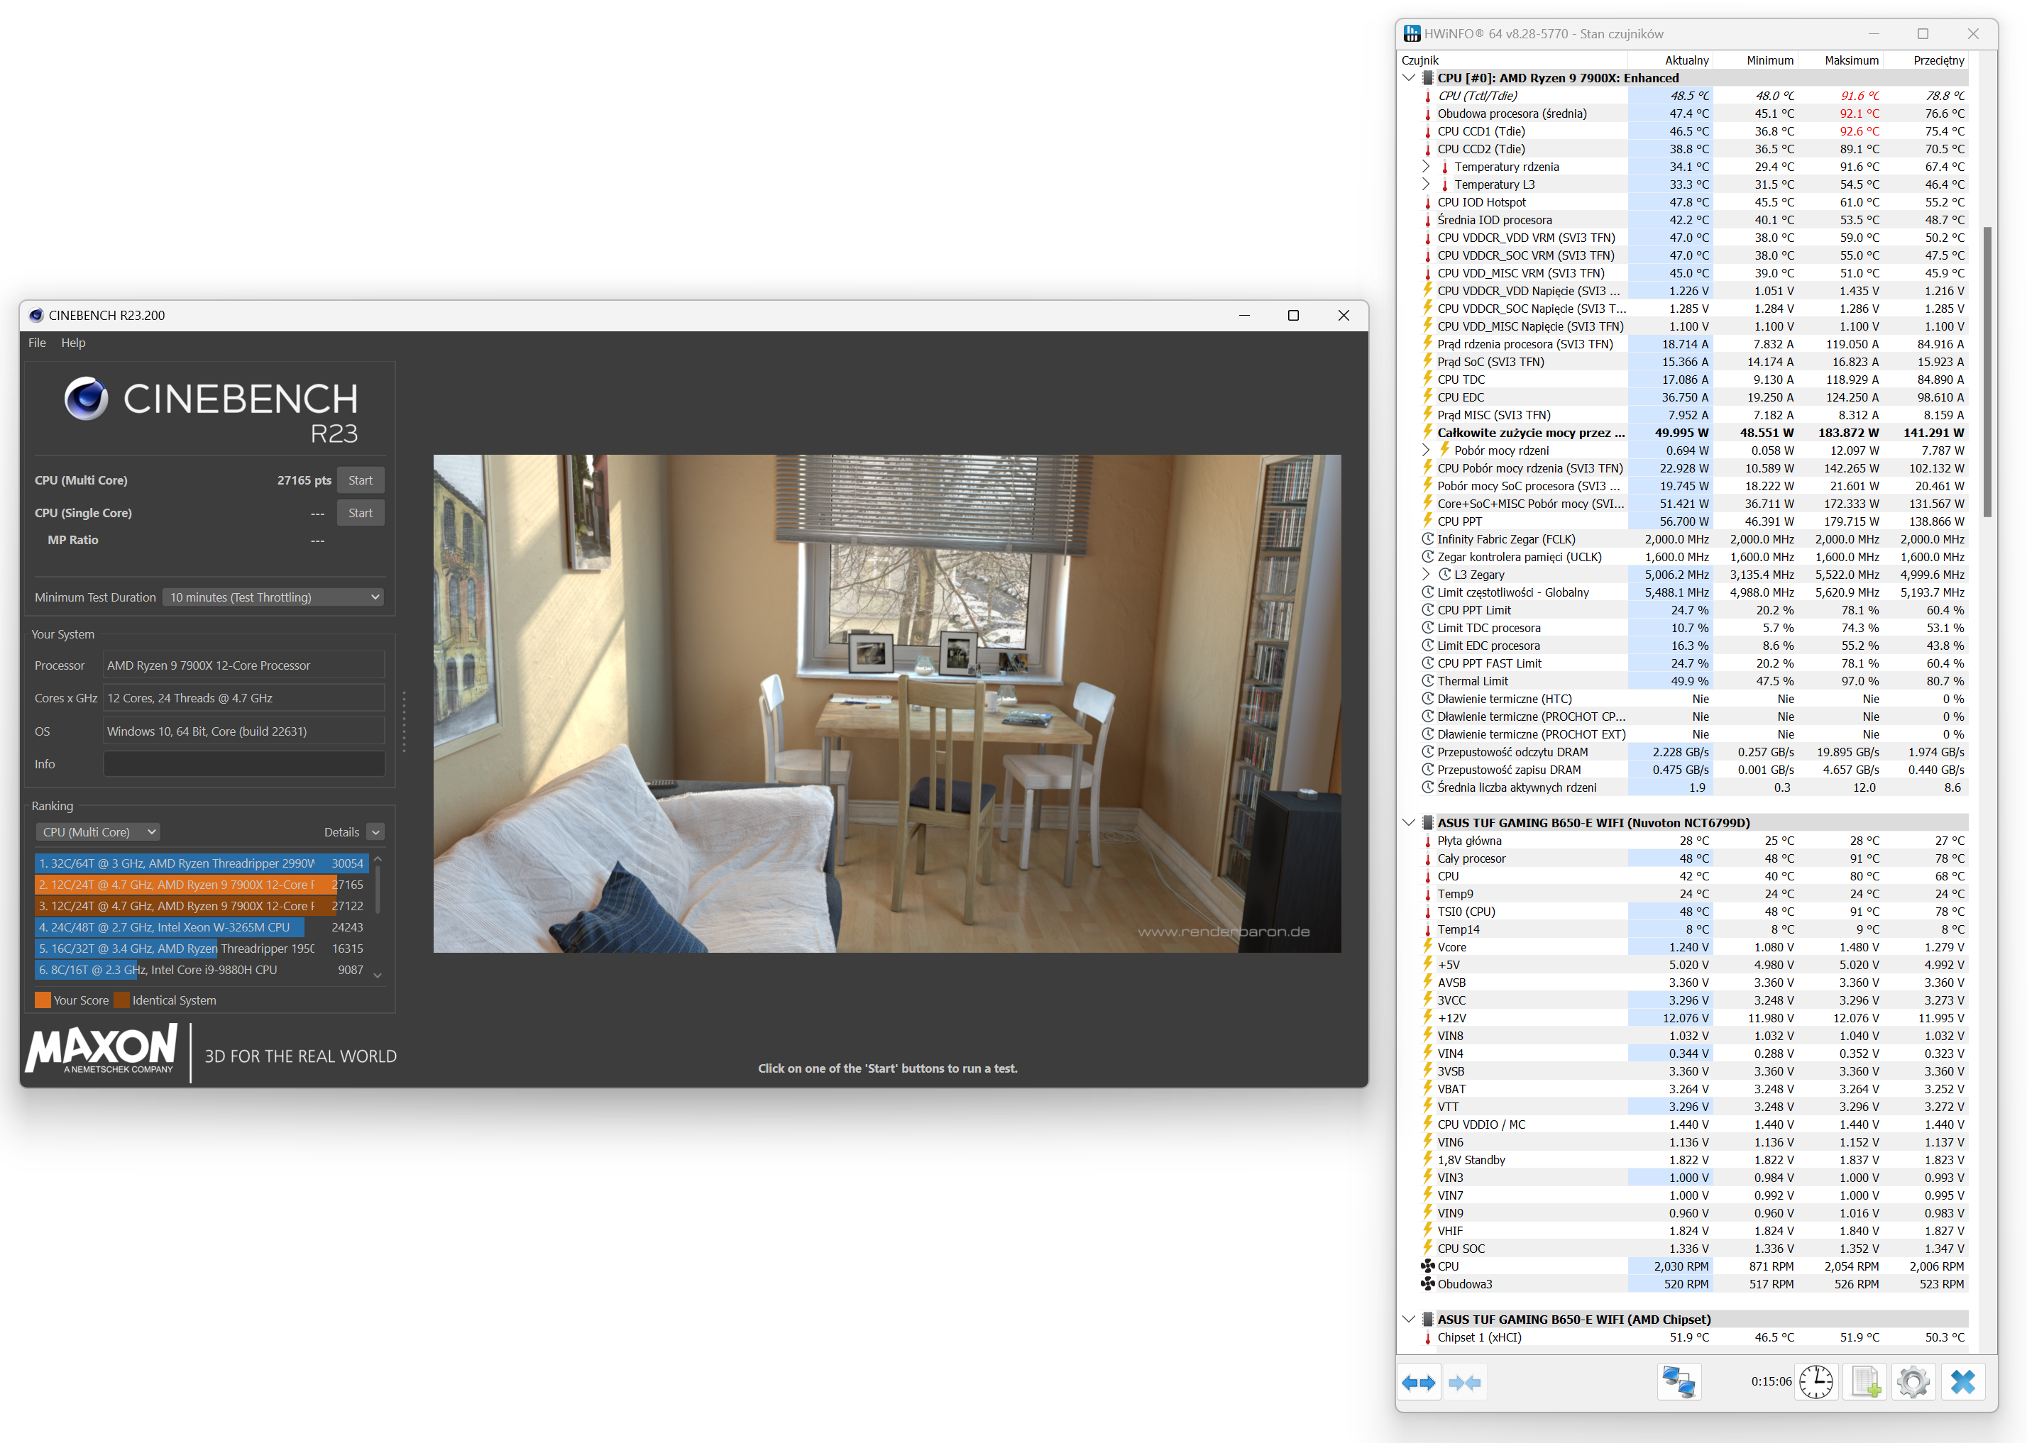
Task: Open the Help menu in Cinebench
Action: [x=73, y=343]
